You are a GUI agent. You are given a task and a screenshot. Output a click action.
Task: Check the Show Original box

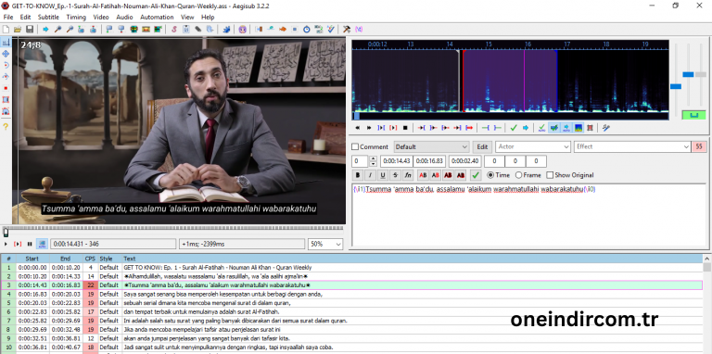(x=550, y=175)
